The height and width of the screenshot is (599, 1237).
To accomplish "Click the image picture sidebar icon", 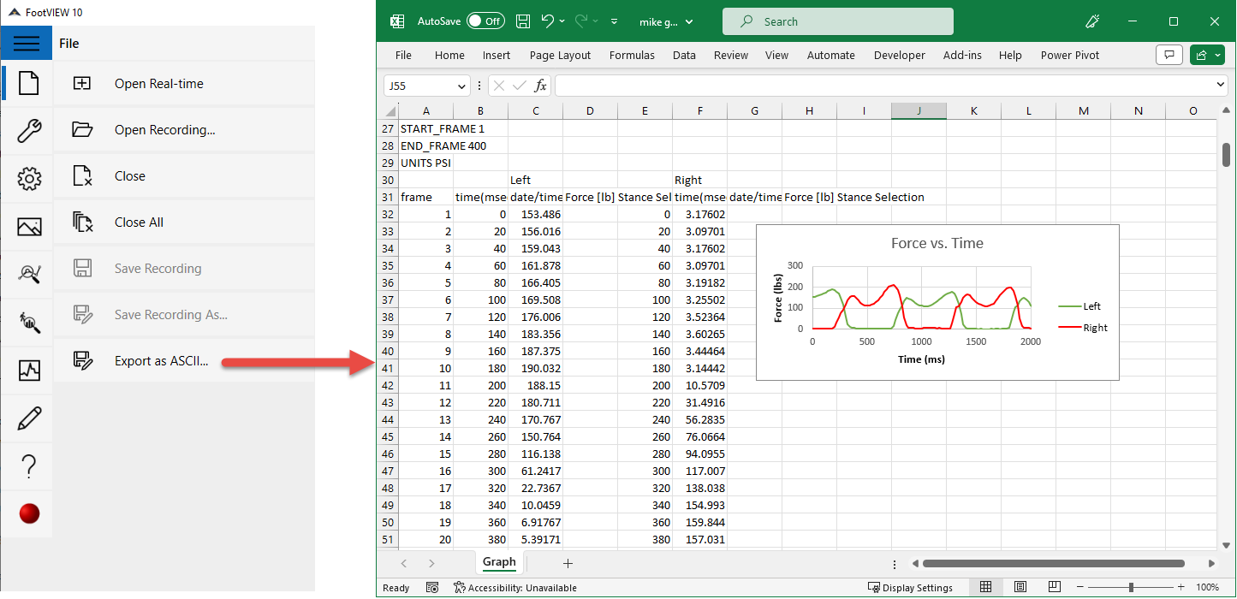I will click(x=29, y=227).
